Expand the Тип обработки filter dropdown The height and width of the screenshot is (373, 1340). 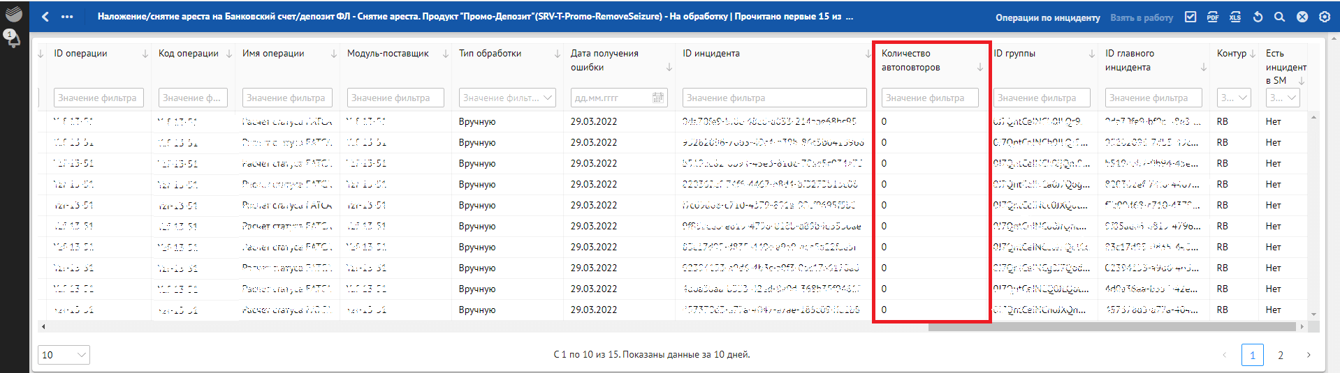[x=507, y=98]
